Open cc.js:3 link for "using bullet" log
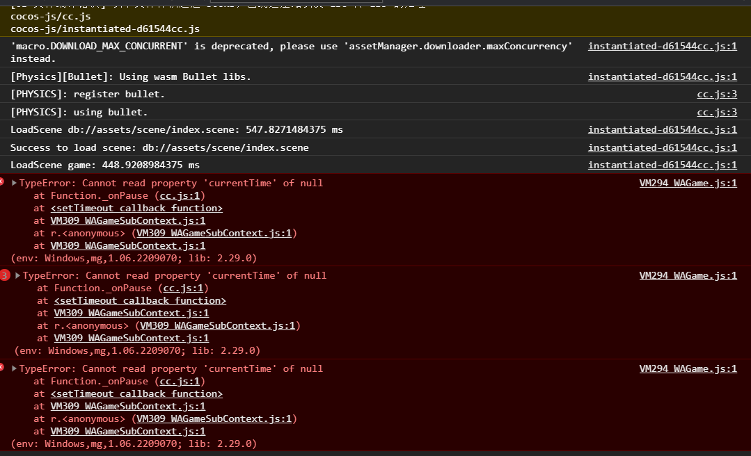 pyautogui.click(x=716, y=113)
